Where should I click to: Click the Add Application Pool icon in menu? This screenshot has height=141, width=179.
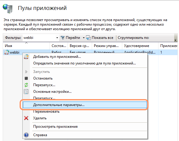pyautogui.click(x=26, y=57)
